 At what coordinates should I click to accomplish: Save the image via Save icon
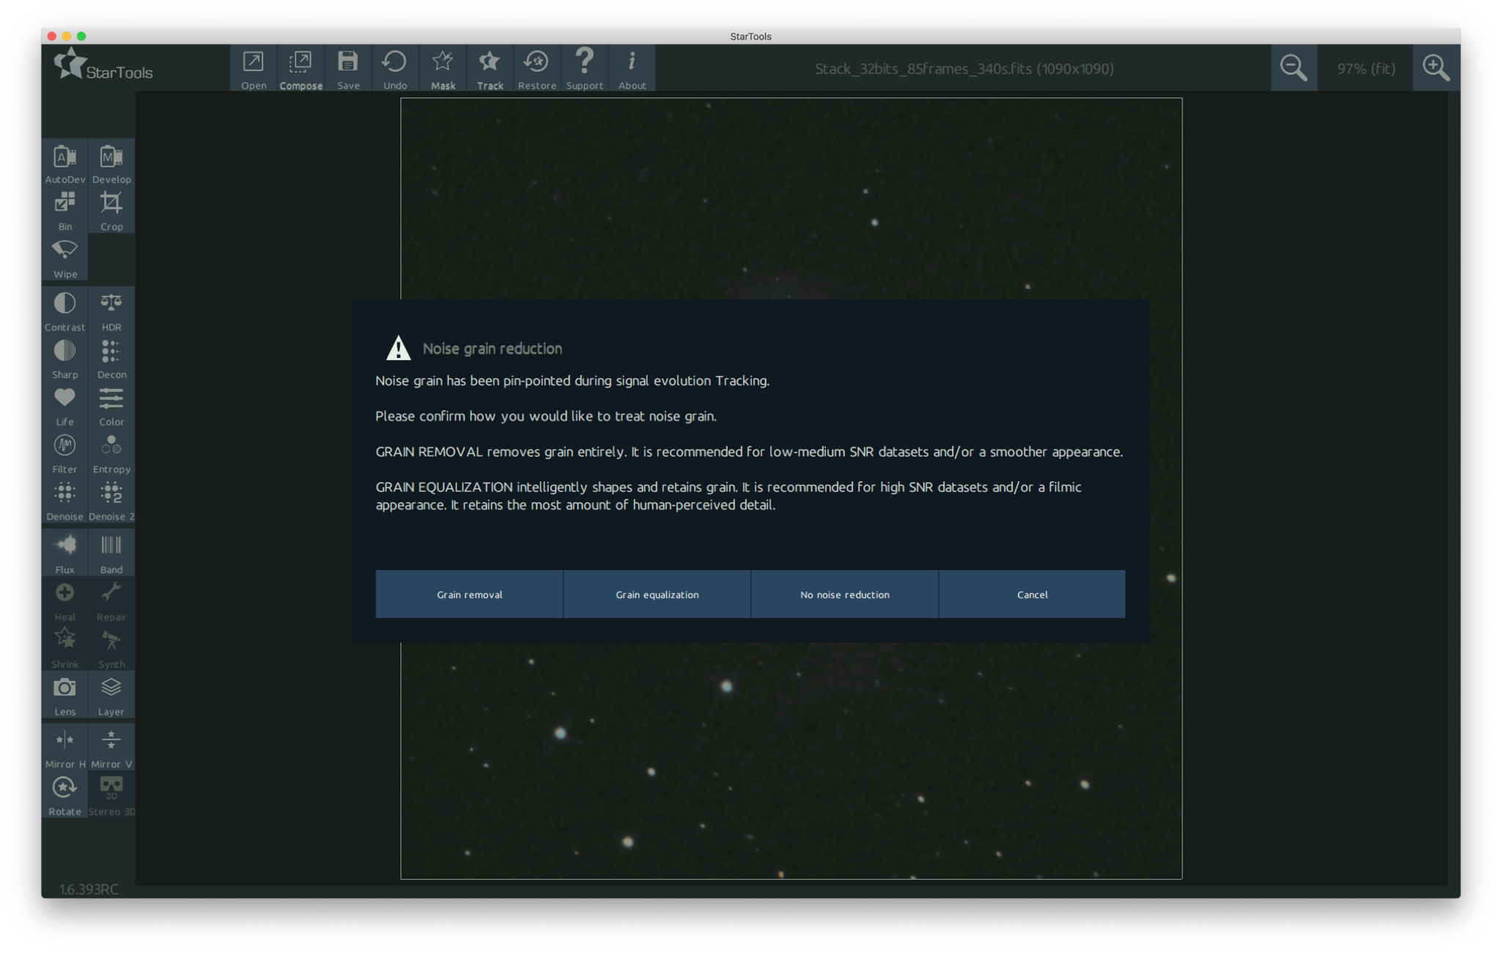coord(348,68)
